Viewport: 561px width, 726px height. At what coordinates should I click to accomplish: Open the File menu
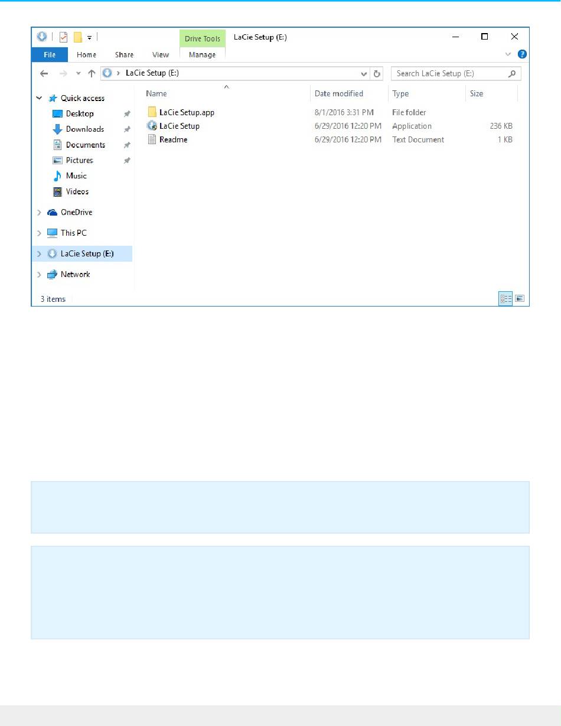pyautogui.click(x=50, y=54)
